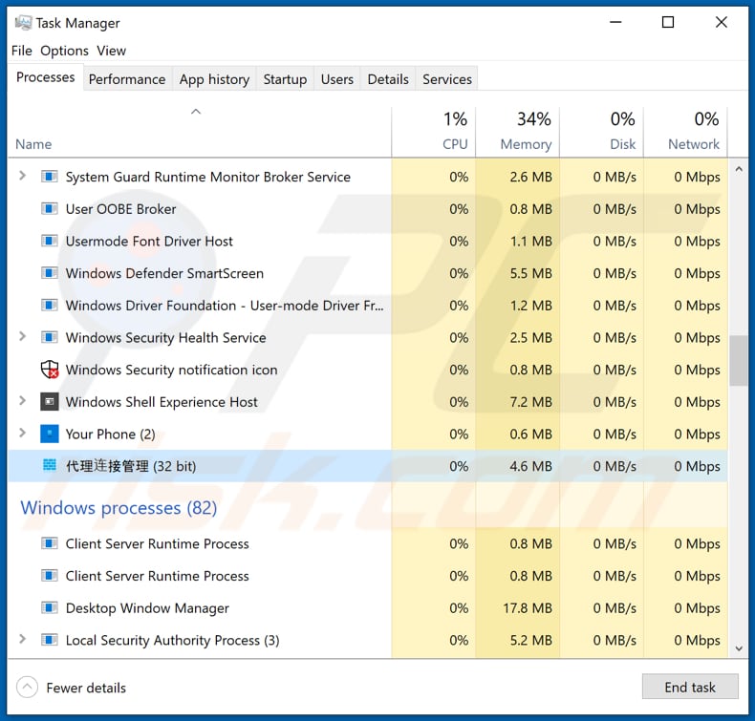Click the Windows Security Health Service icon
The width and height of the screenshot is (755, 721).
[x=49, y=337]
